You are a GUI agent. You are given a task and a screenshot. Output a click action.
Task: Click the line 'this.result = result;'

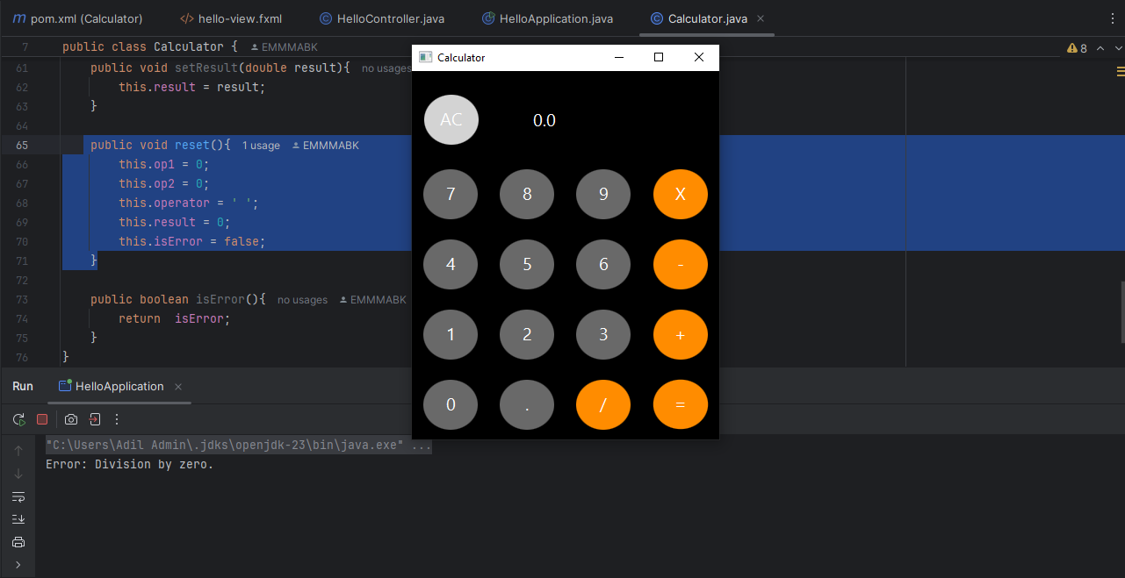(x=191, y=87)
